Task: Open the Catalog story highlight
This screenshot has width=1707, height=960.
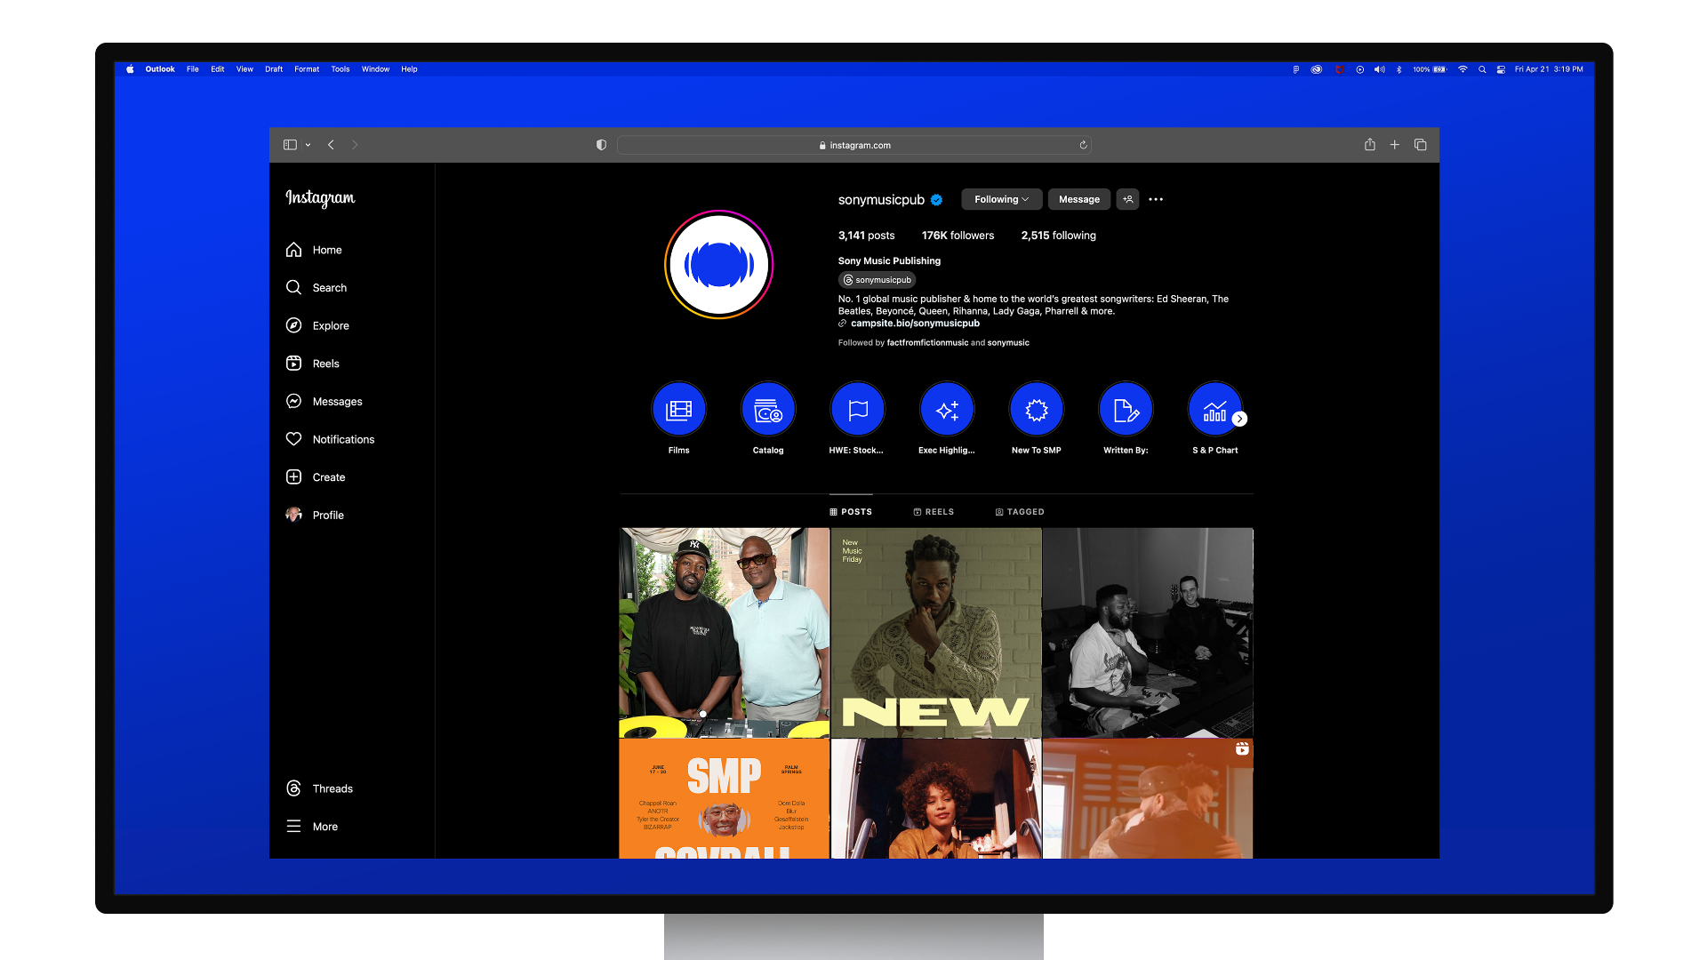Action: tap(768, 410)
